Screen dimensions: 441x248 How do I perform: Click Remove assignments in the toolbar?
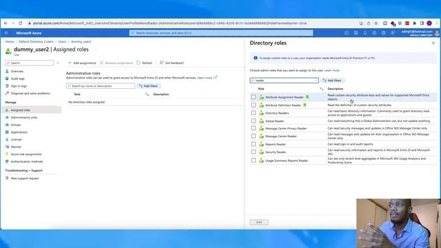point(116,63)
